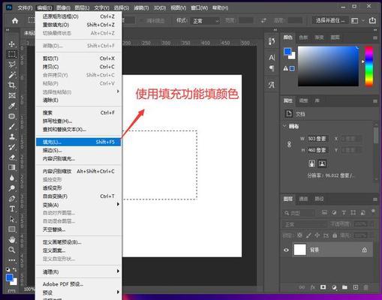This screenshot has height=300, width=382.
Task: Collapse the 画布 section in Properties
Action: (284, 126)
